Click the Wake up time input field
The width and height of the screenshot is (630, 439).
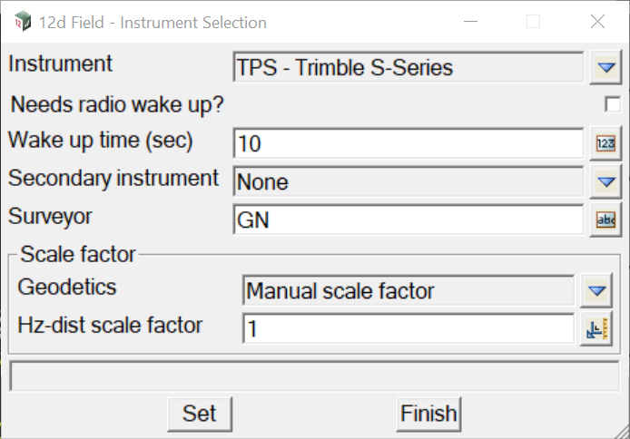pyautogui.click(x=409, y=143)
